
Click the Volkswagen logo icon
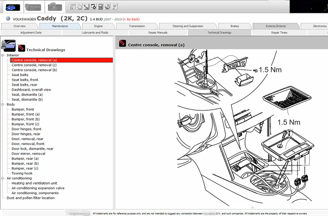(8, 19)
